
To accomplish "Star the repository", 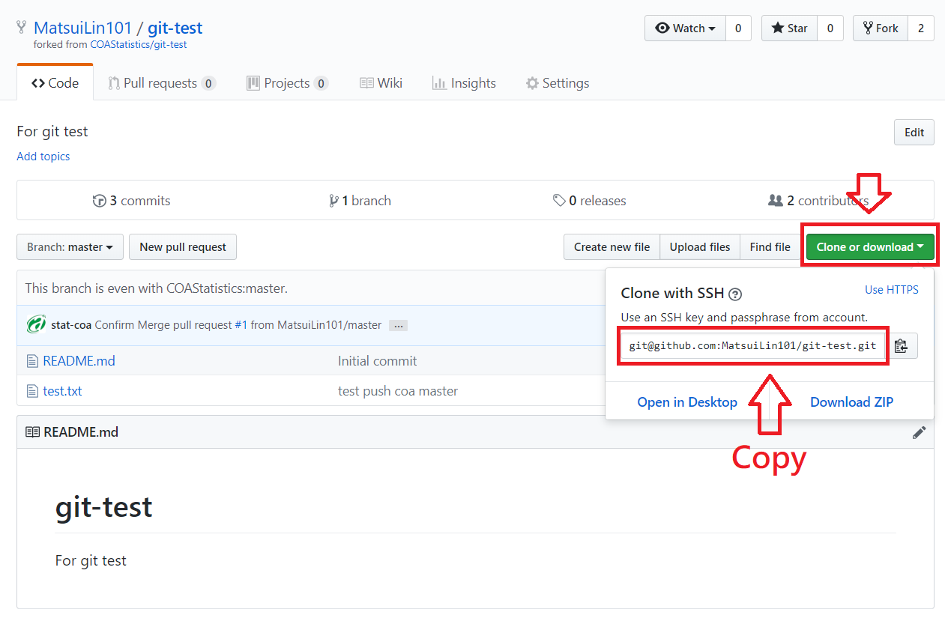I will (x=789, y=28).
